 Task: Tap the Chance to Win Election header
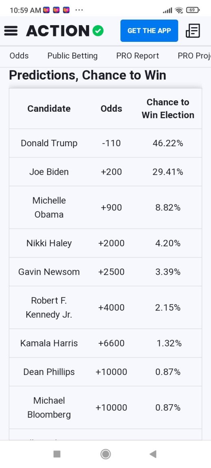tap(168, 108)
